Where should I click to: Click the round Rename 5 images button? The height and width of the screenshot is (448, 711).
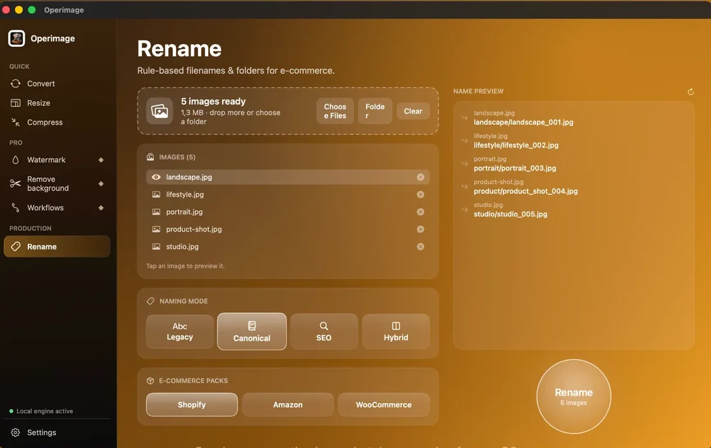click(x=573, y=396)
